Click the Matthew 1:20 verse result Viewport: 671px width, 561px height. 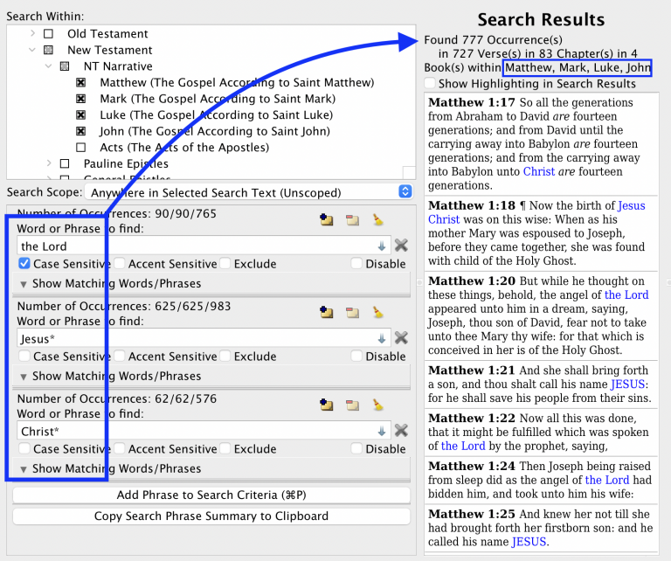click(541, 315)
